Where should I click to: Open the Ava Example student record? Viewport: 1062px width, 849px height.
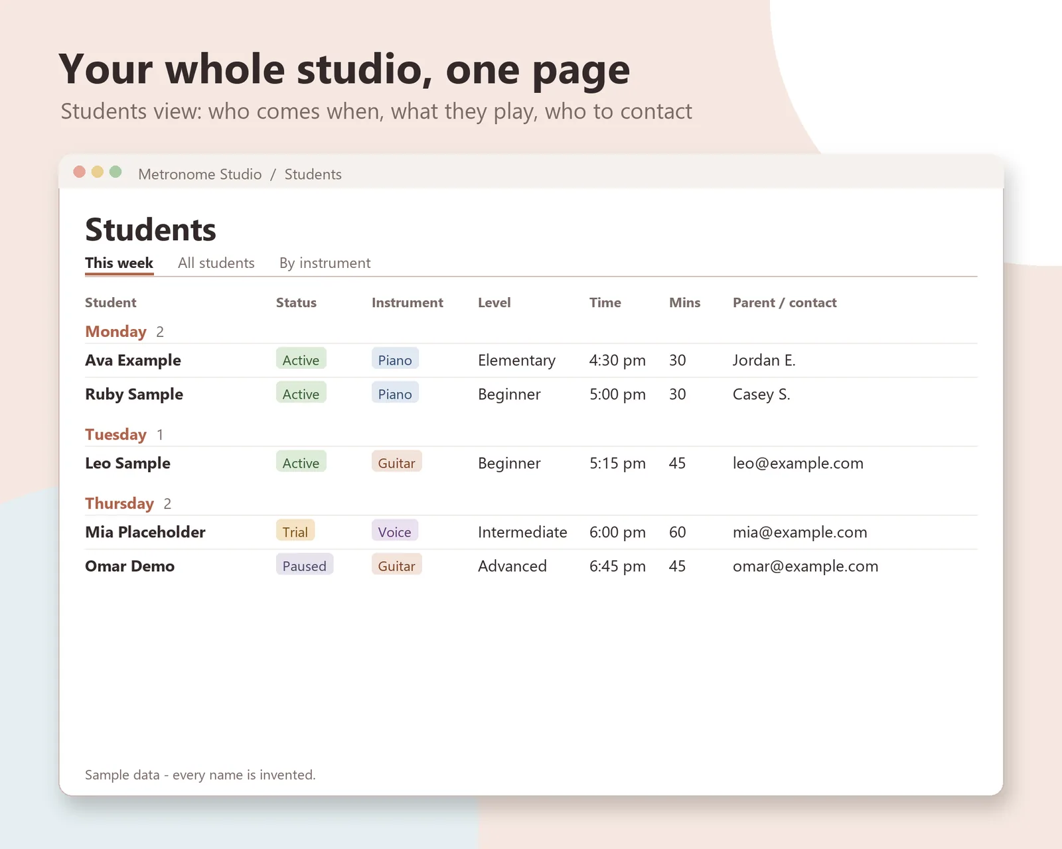133,360
